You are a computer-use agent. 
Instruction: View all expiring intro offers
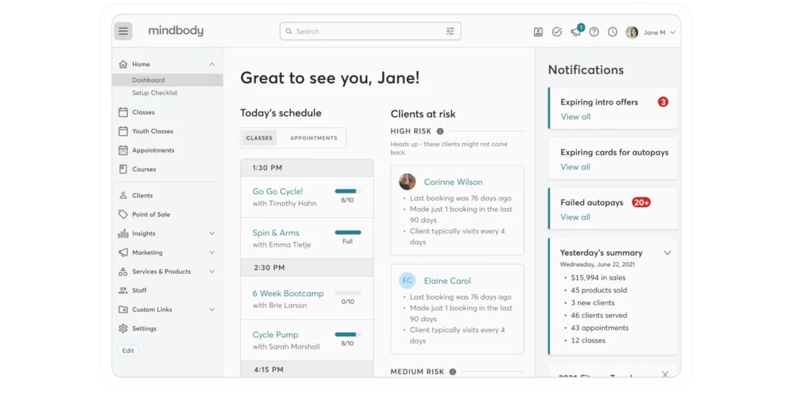tap(575, 117)
